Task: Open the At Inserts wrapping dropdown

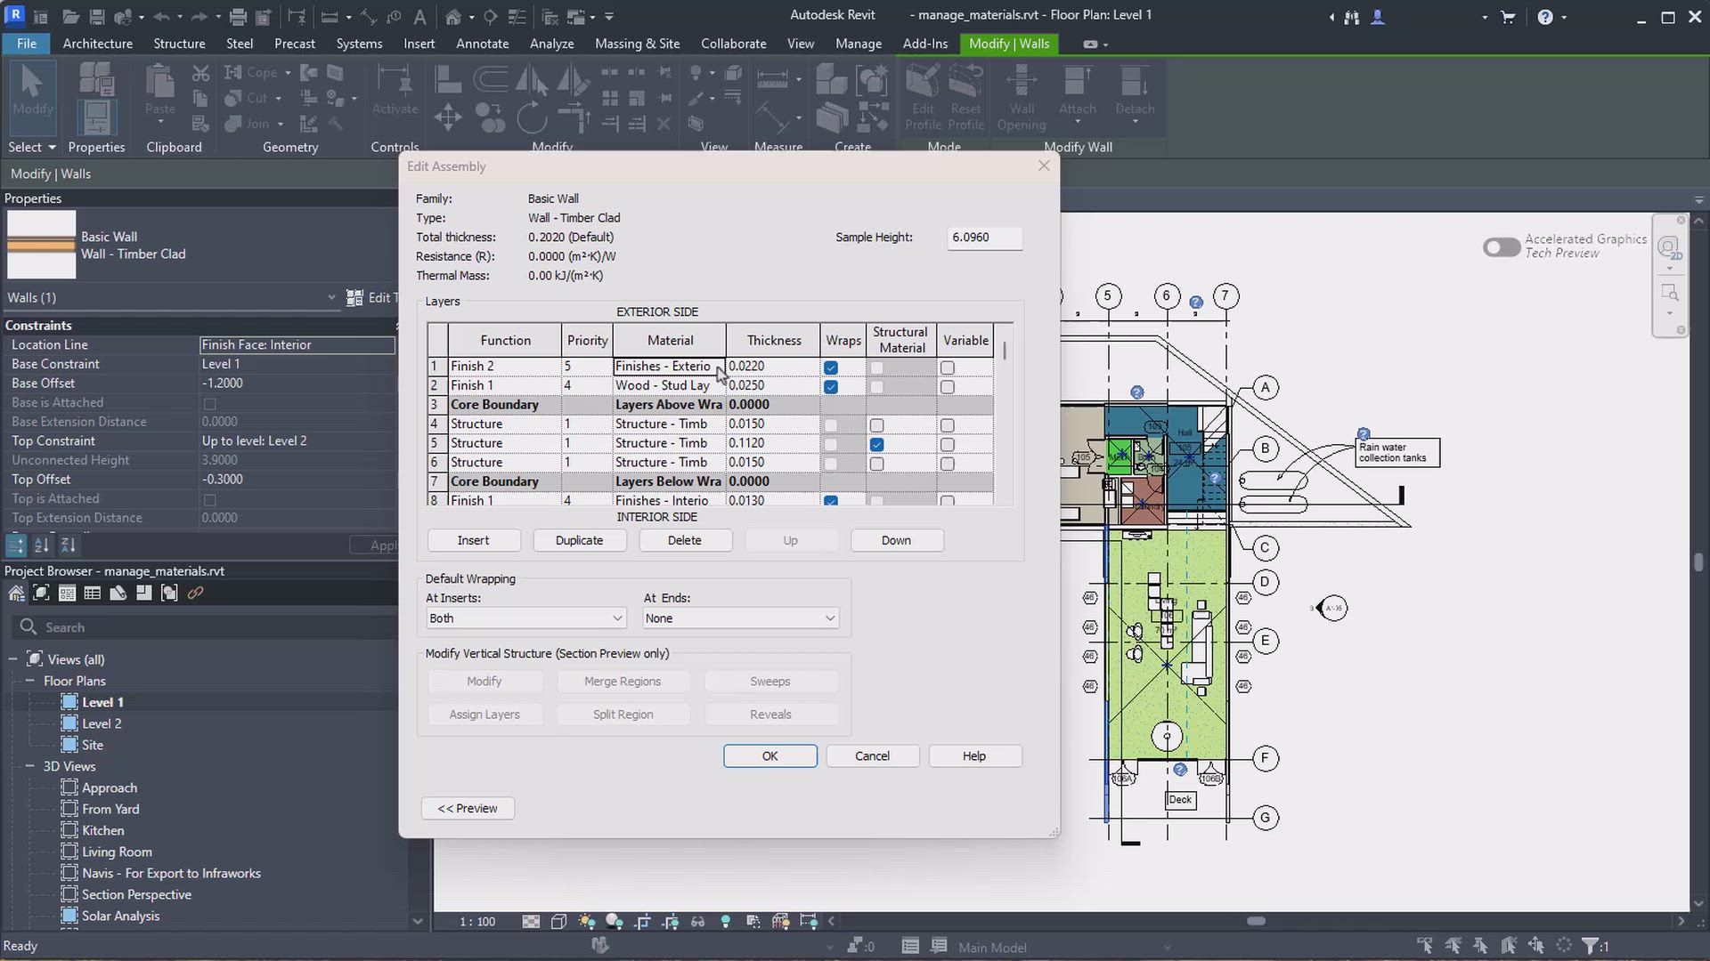Action: coord(525,618)
